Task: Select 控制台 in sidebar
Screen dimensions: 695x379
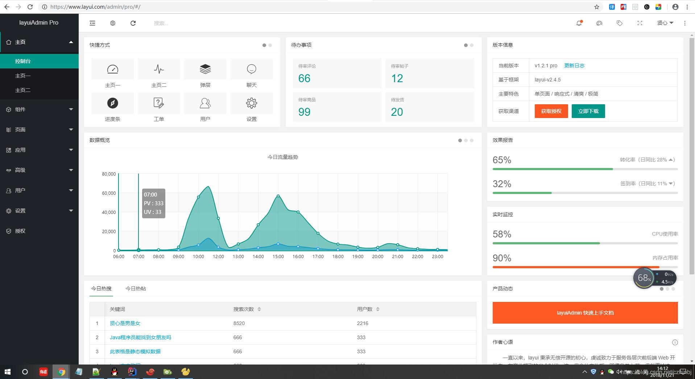Action: 39,61
